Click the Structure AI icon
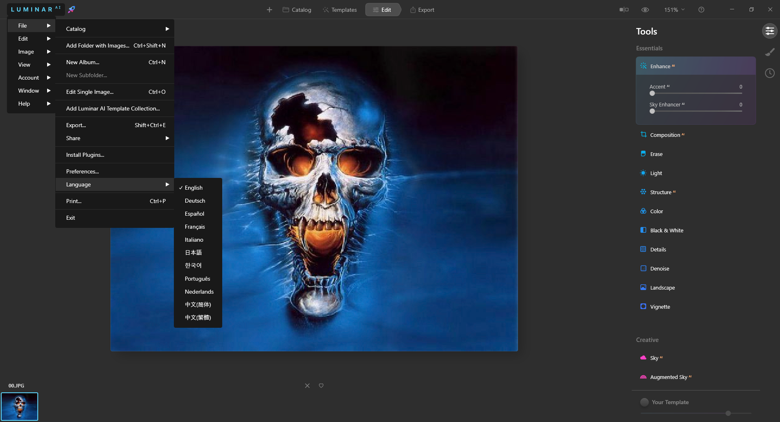 click(x=643, y=192)
